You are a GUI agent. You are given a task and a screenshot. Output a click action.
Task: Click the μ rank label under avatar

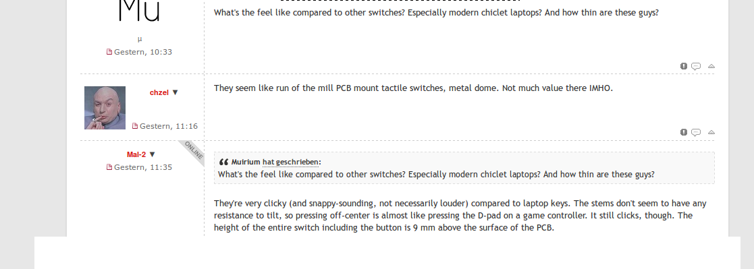[x=140, y=39]
